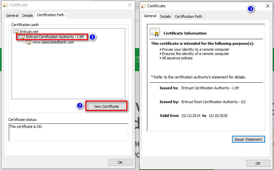This screenshot has width=274, height=170.
Task: Click the www.associatedbank.com certificate icon
Action: point(28,42)
